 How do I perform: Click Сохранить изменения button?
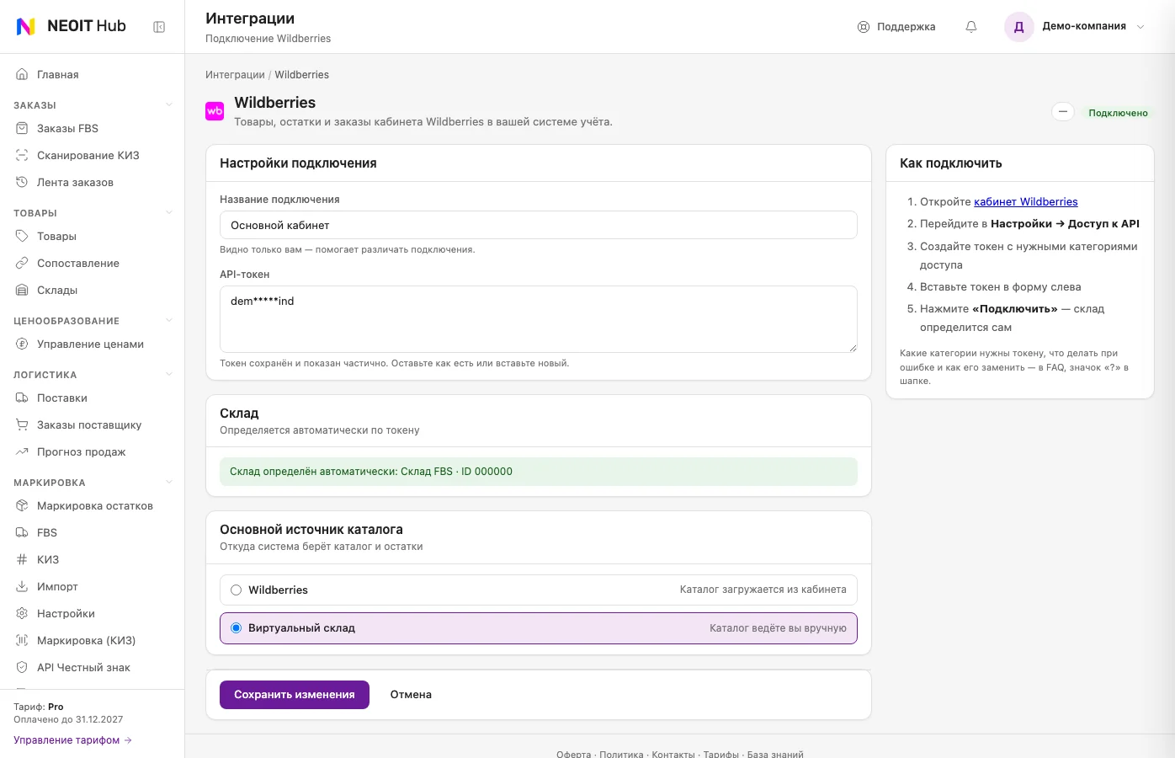[x=295, y=695]
